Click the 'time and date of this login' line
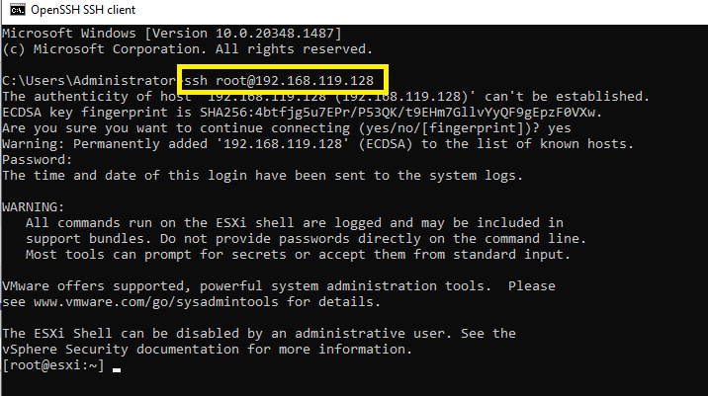The width and height of the screenshot is (708, 396). 262,176
